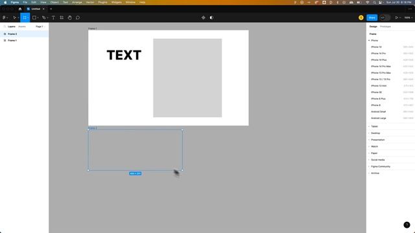Click the Present play icon
Screen dimensions: 415x233
(x=396, y=17)
